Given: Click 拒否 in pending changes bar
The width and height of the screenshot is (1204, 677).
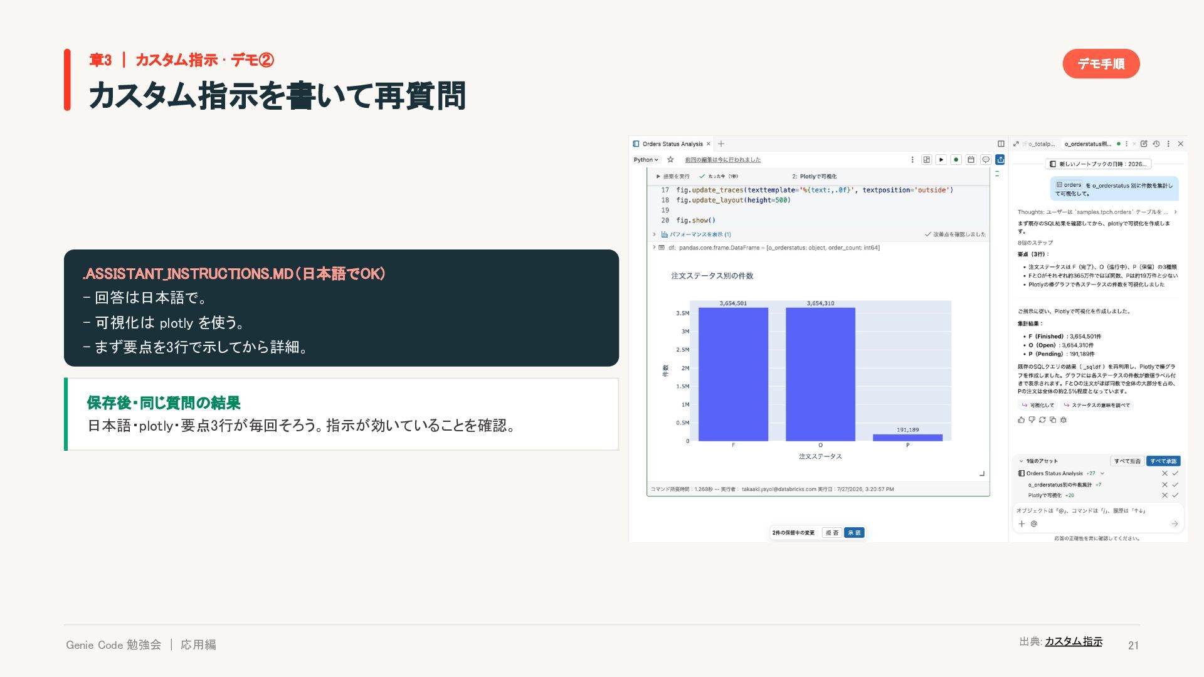Looking at the screenshot, I should coord(832,533).
